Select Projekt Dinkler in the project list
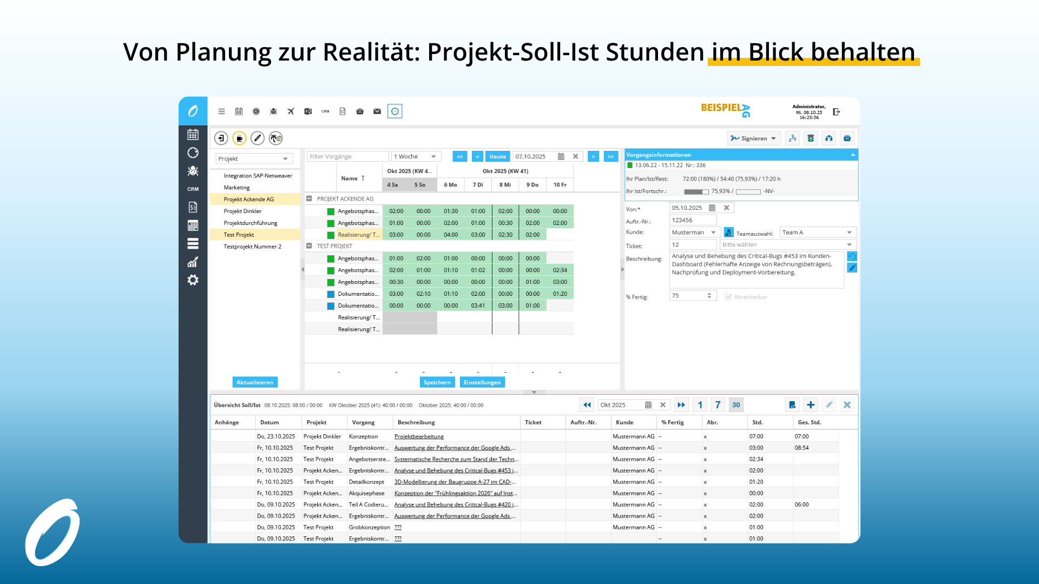The width and height of the screenshot is (1039, 584). pyautogui.click(x=242, y=211)
